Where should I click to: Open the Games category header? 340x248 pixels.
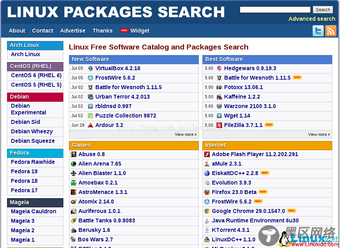click(134, 145)
